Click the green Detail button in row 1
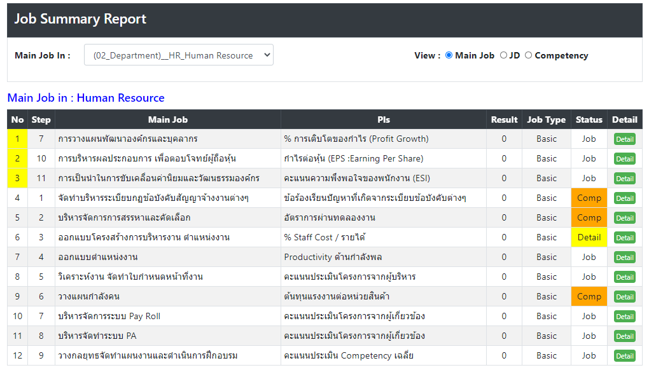The image size is (649, 370). pyautogui.click(x=625, y=139)
